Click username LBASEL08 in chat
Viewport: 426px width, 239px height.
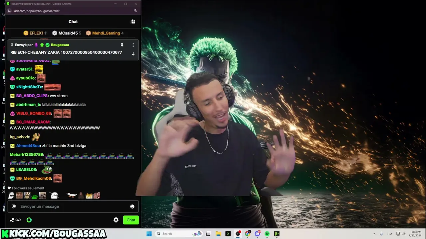pyautogui.click(x=26, y=170)
